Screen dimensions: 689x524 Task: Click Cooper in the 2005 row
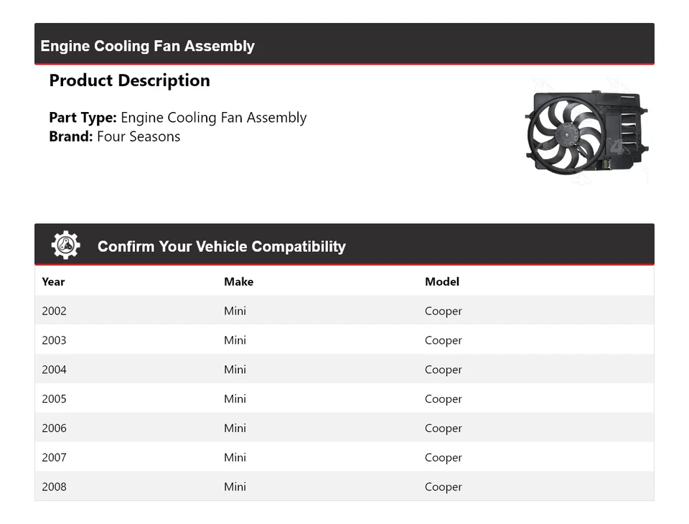(x=443, y=399)
